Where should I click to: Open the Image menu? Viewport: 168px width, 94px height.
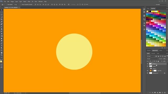coord(12,2)
